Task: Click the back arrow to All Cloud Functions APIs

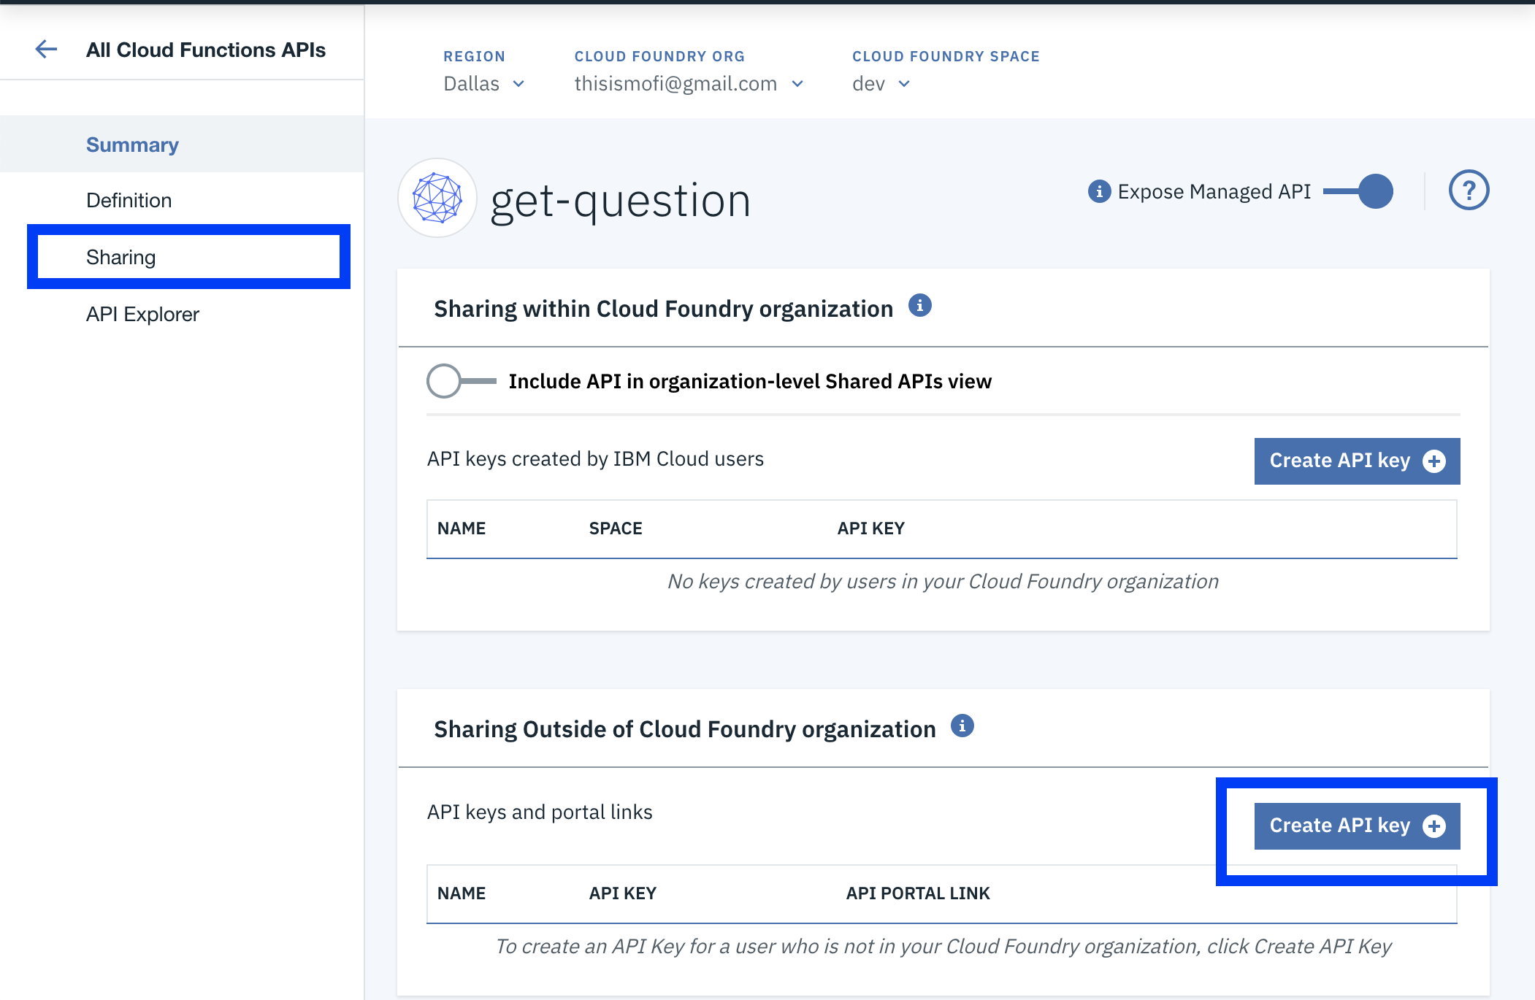Action: [46, 49]
